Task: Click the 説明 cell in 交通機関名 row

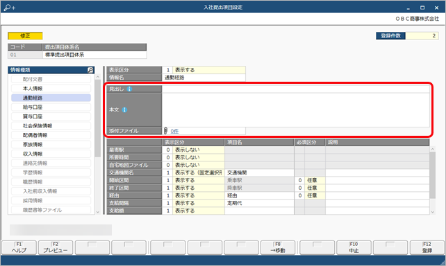Action: (x=377, y=172)
